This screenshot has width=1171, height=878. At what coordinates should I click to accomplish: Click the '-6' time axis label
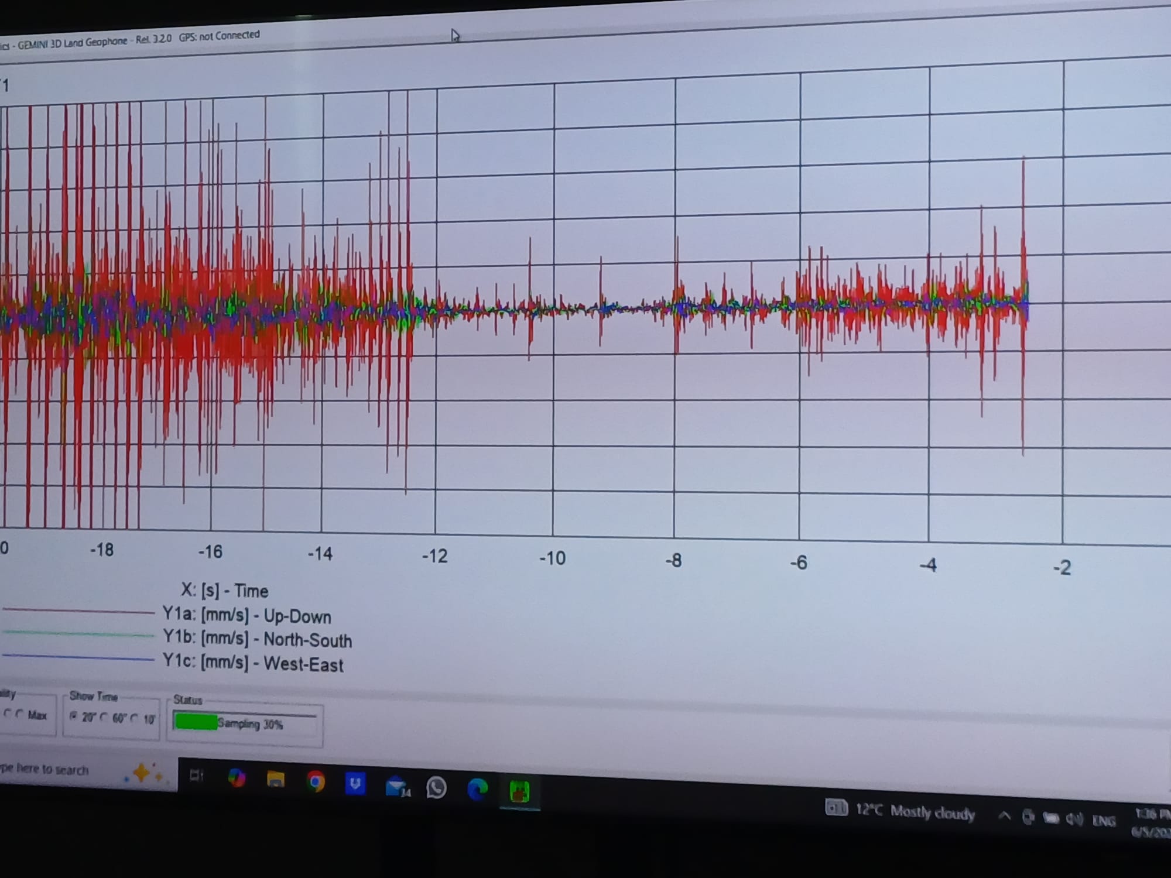[799, 563]
